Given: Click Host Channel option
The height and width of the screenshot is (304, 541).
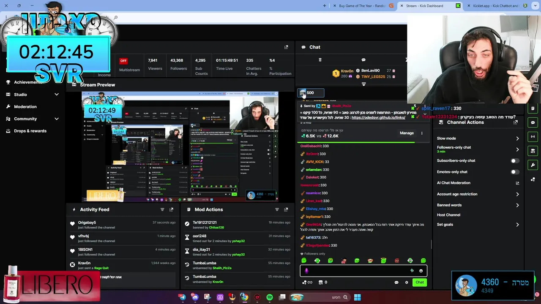Looking at the screenshot, I should [448, 215].
